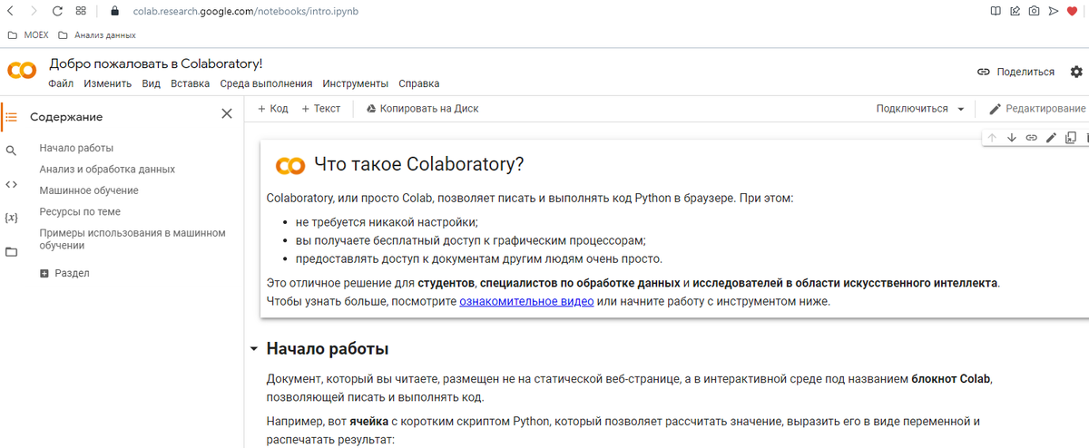Click the red heart bookmark icon
Screen dimensions: 1089x448
pyautogui.click(x=1072, y=12)
